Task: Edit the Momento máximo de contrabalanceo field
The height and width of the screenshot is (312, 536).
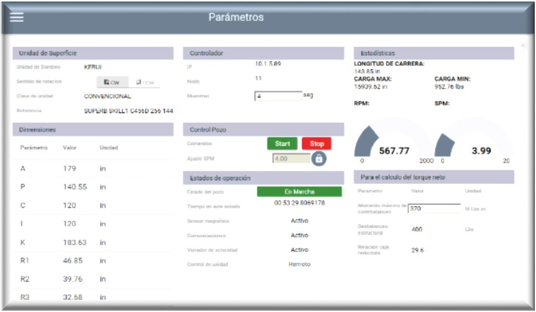Action: [x=434, y=208]
